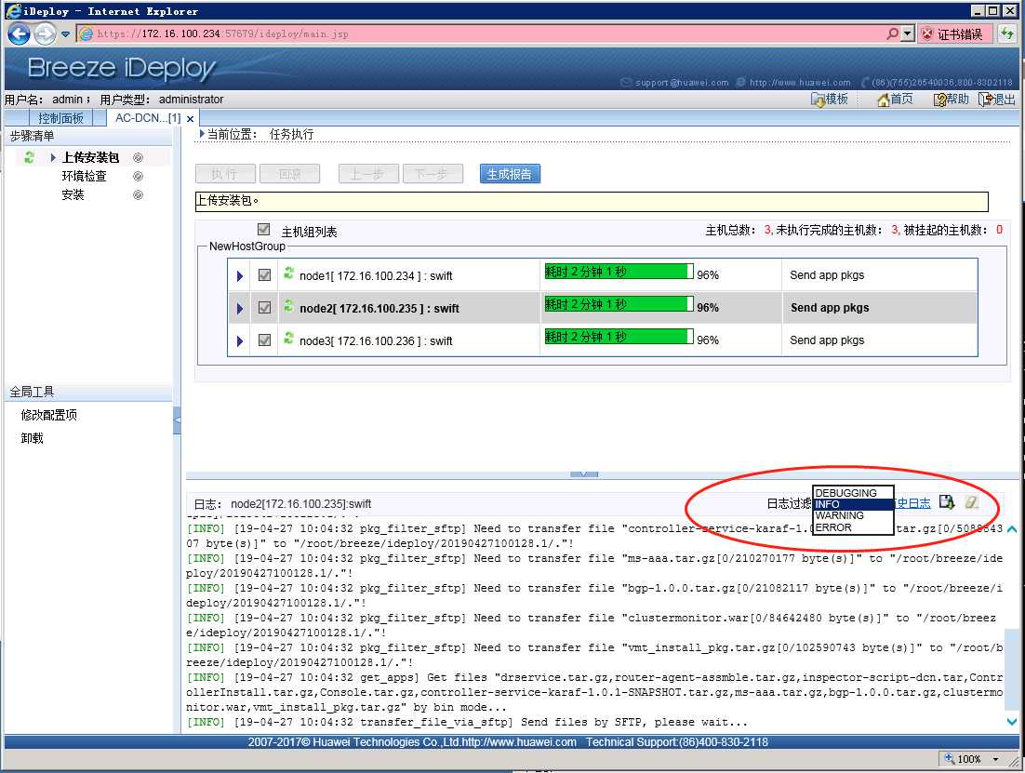Click node3 Send app pkgs status text
This screenshot has width=1025, height=773.
coord(827,340)
